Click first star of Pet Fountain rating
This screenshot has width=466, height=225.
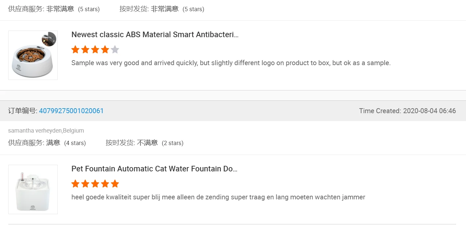pos(76,184)
